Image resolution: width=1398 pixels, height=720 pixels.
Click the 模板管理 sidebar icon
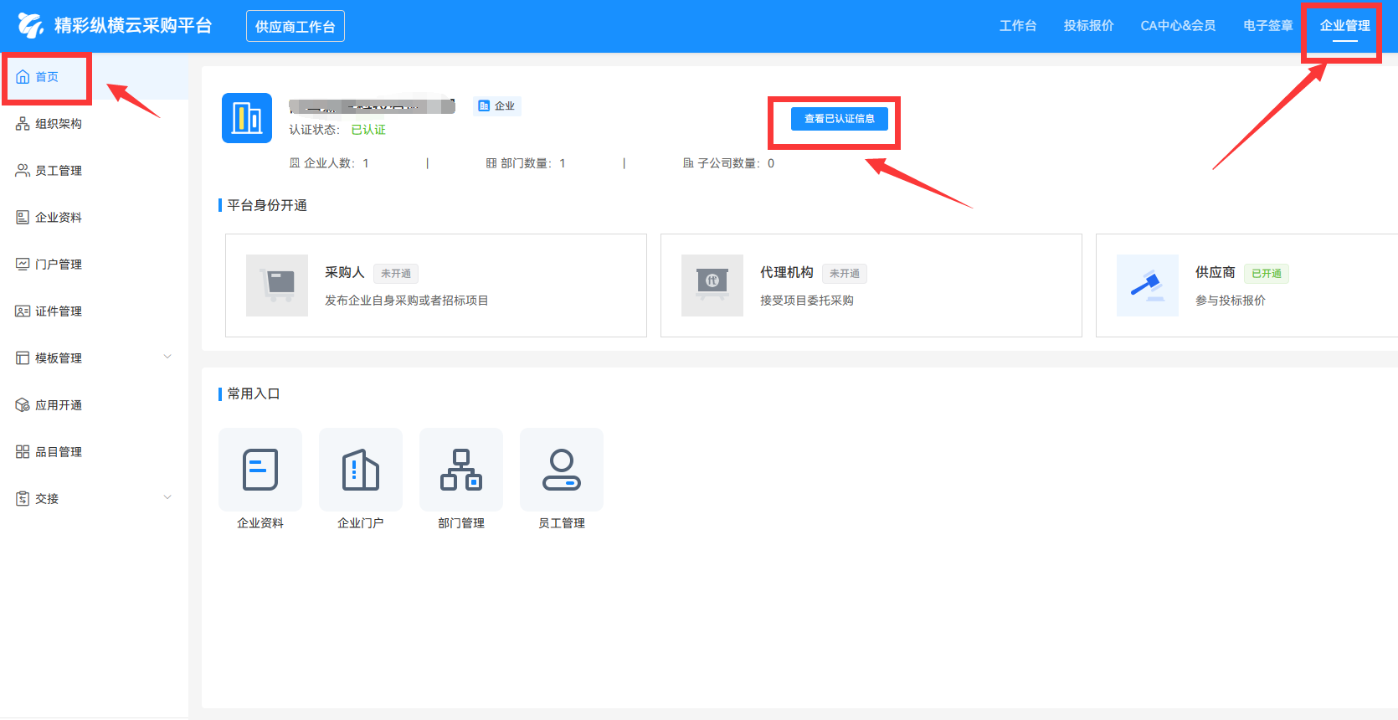23,358
